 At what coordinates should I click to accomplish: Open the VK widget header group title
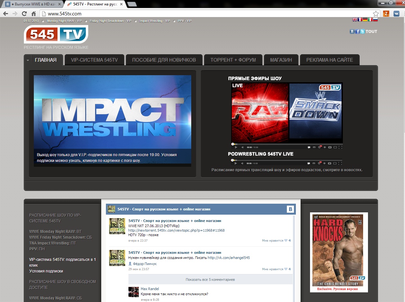click(164, 209)
